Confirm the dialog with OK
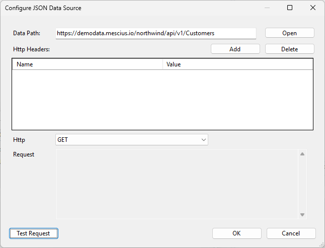The image size is (325, 248). click(x=236, y=233)
